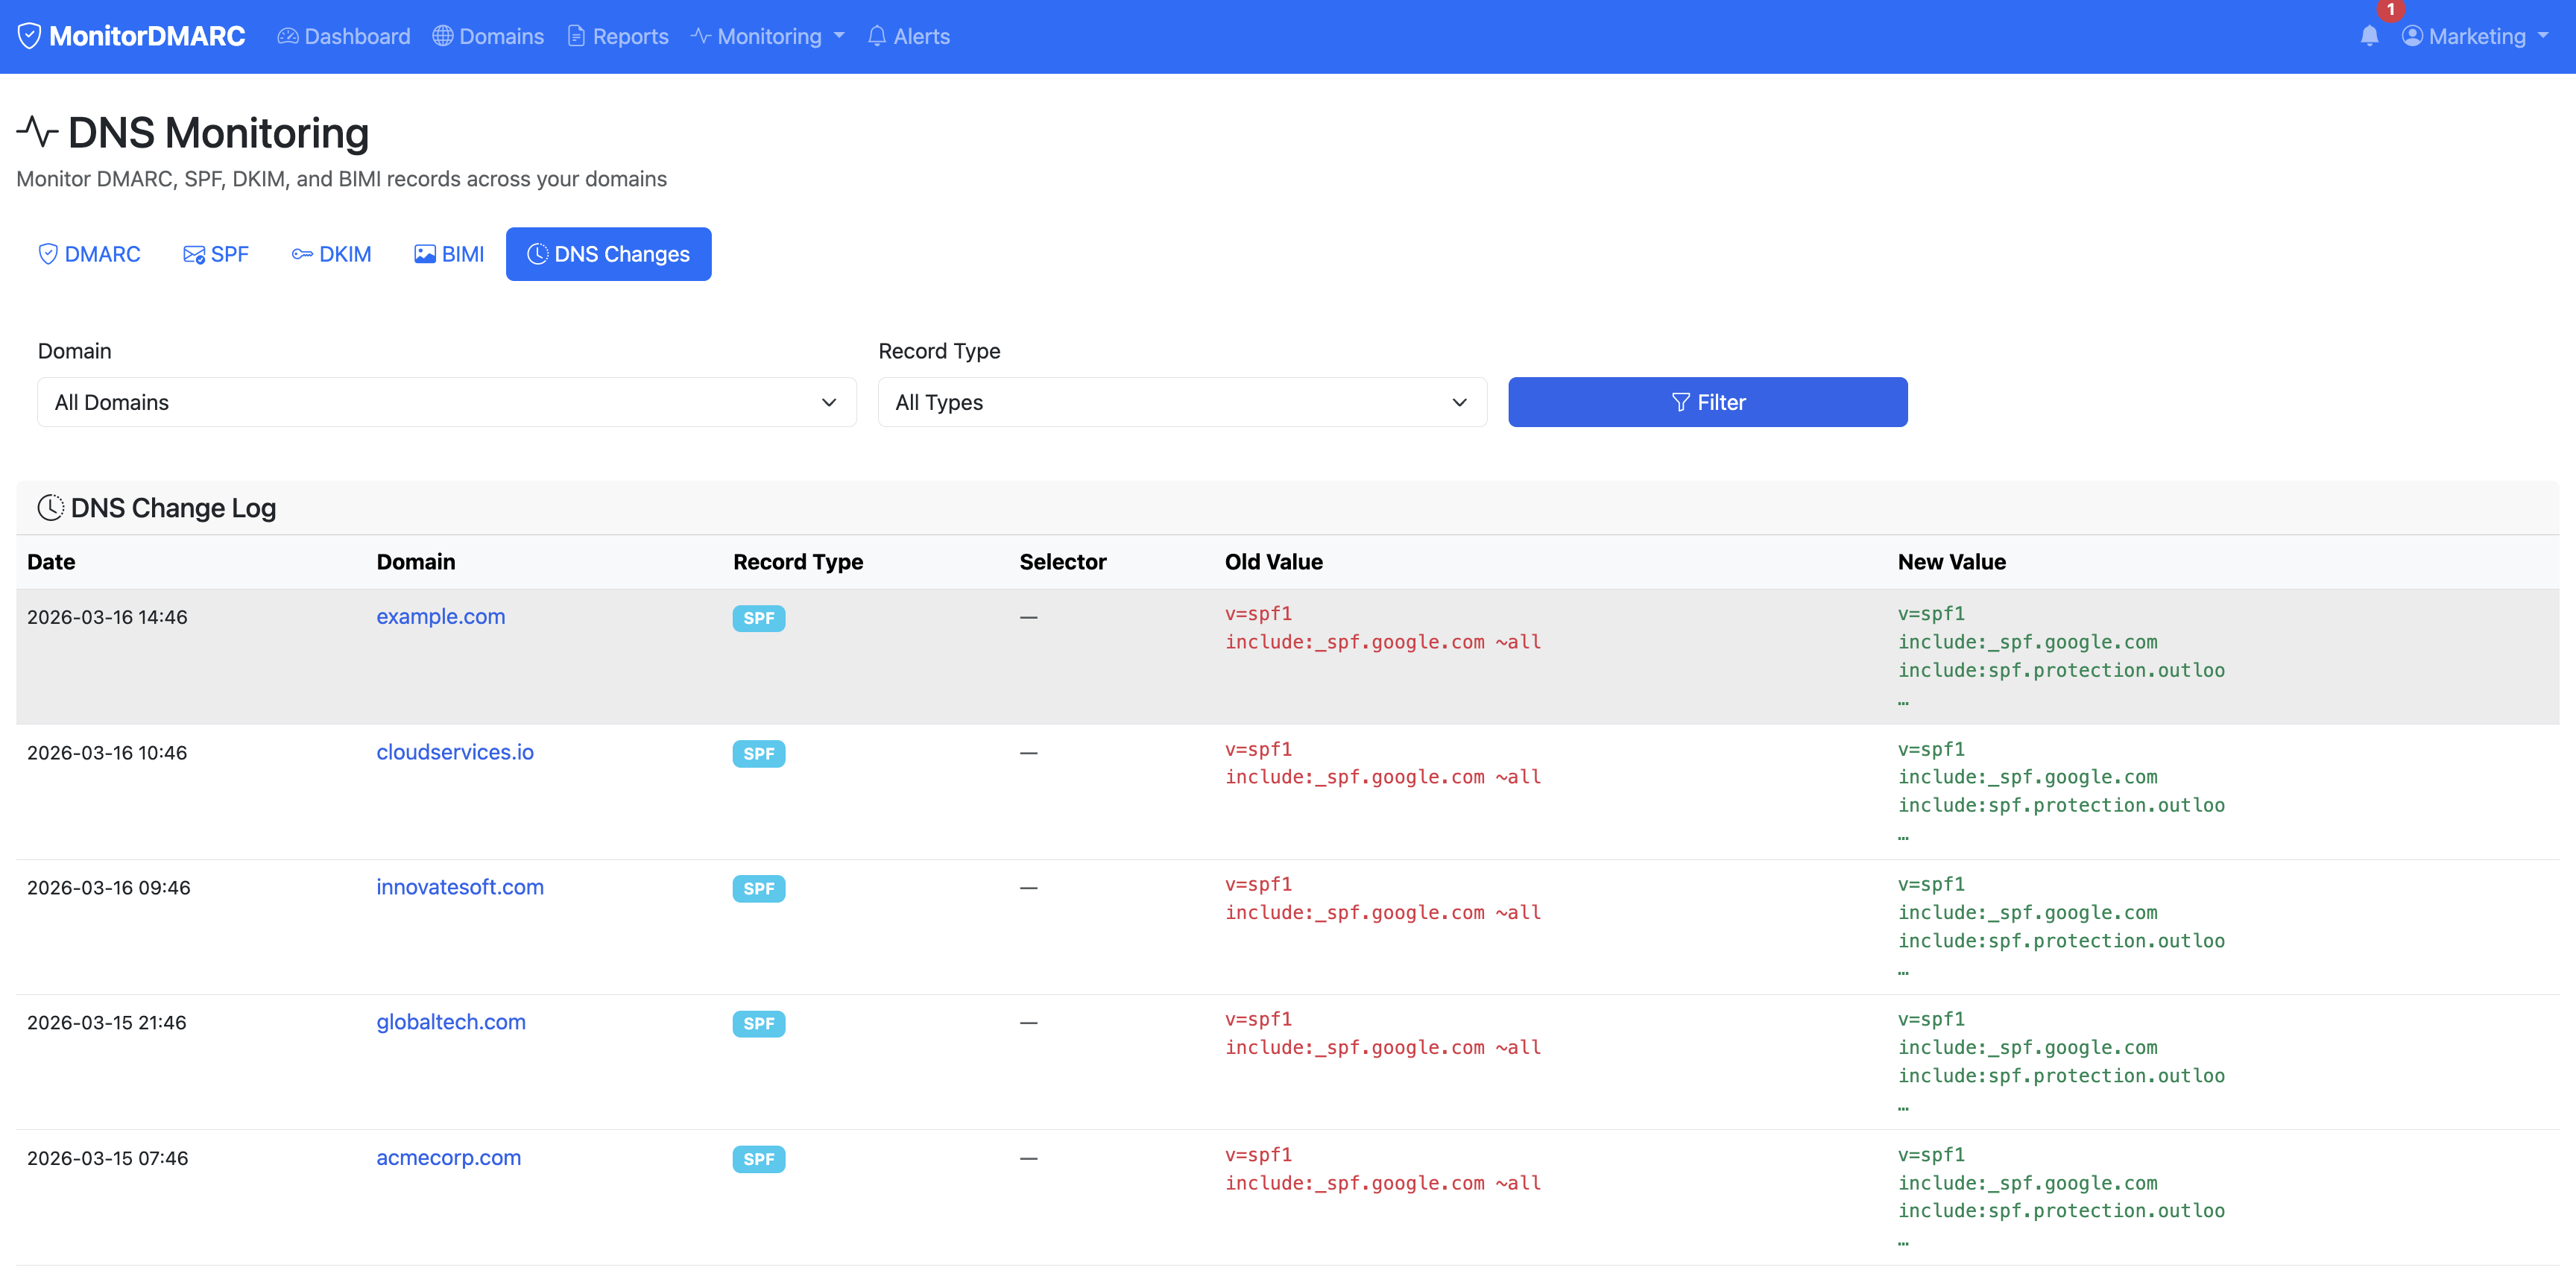Open the All Types record type dropdown
Viewport: 2576px width, 1285px height.
click(x=1183, y=402)
